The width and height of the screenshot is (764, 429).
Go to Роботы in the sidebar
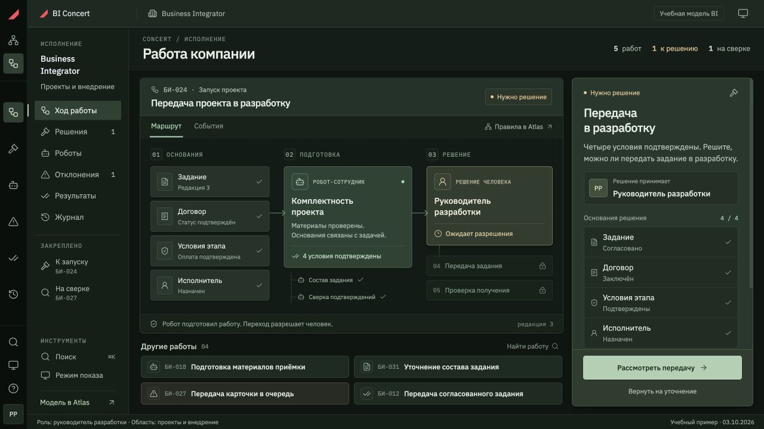(x=78, y=153)
